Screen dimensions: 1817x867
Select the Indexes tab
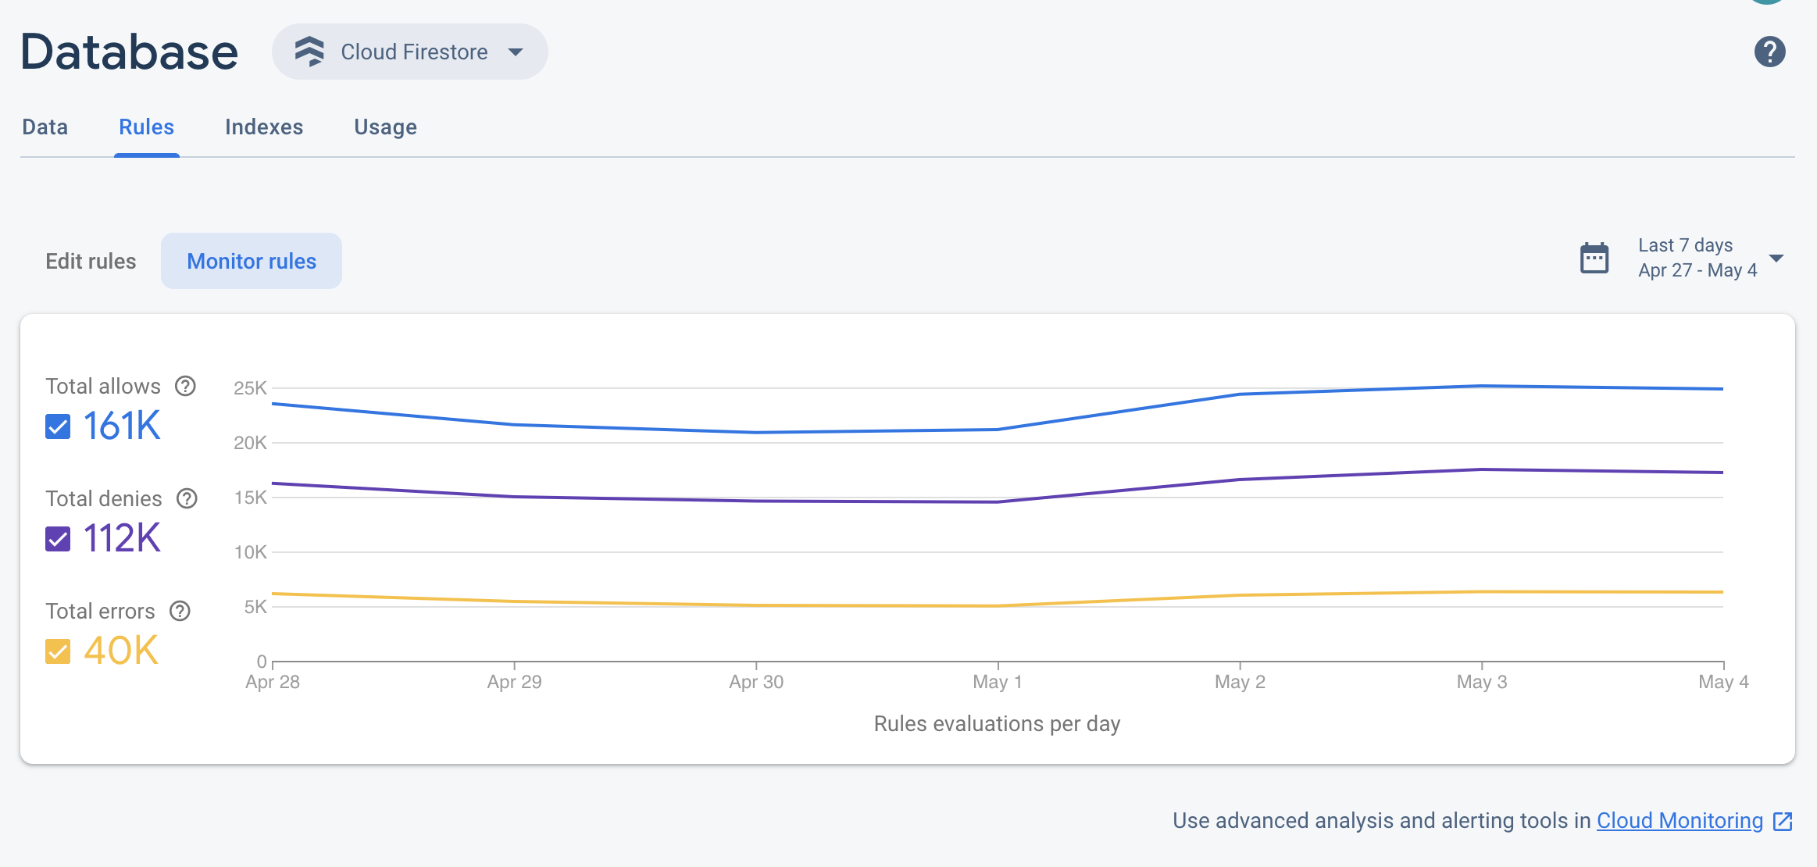(x=263, y=127)
